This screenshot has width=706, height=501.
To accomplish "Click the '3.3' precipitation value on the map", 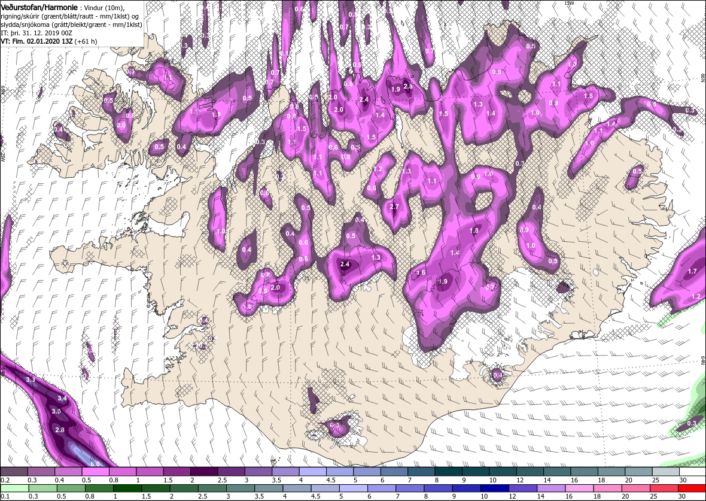I will [30, 380].
